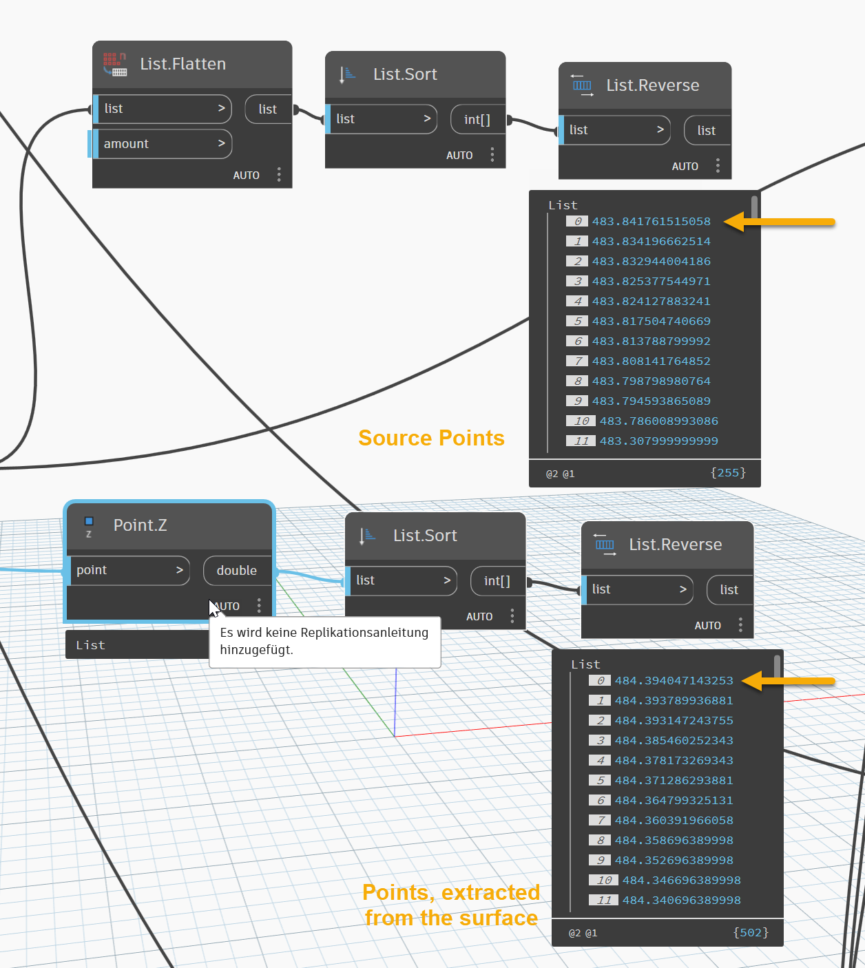The height and width of the screenshot is (968, 865).
Task: Click AUTO lacing on top List.Reverse
Action: point(685,167)
